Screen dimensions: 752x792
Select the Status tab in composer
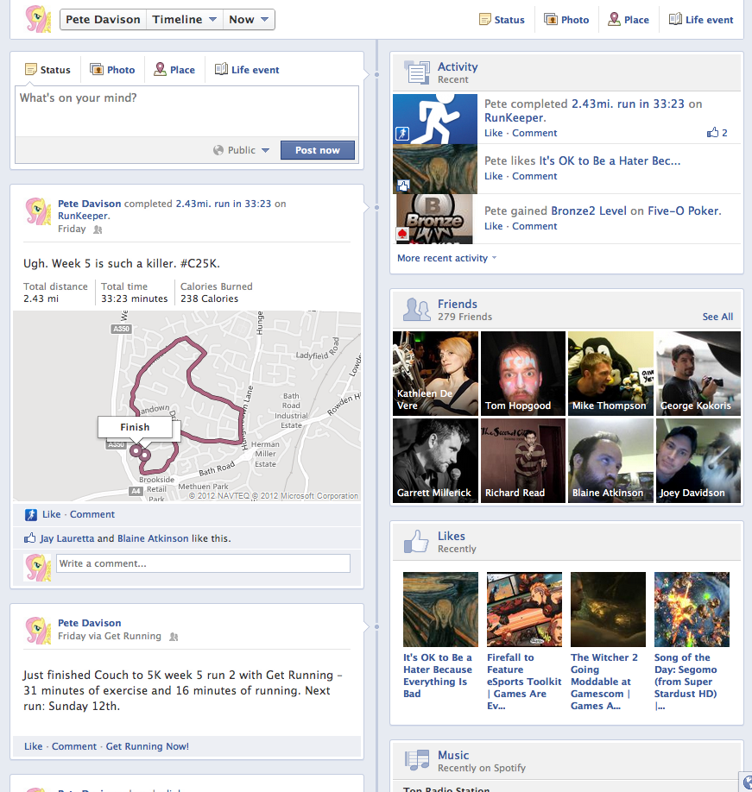47,70
